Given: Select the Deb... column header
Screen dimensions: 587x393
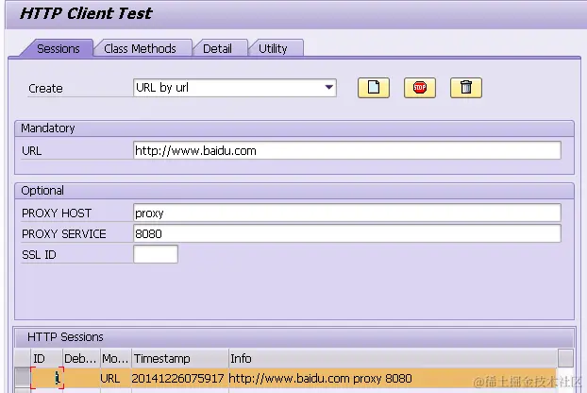Looking at the screenshot, I should (81, 359).
